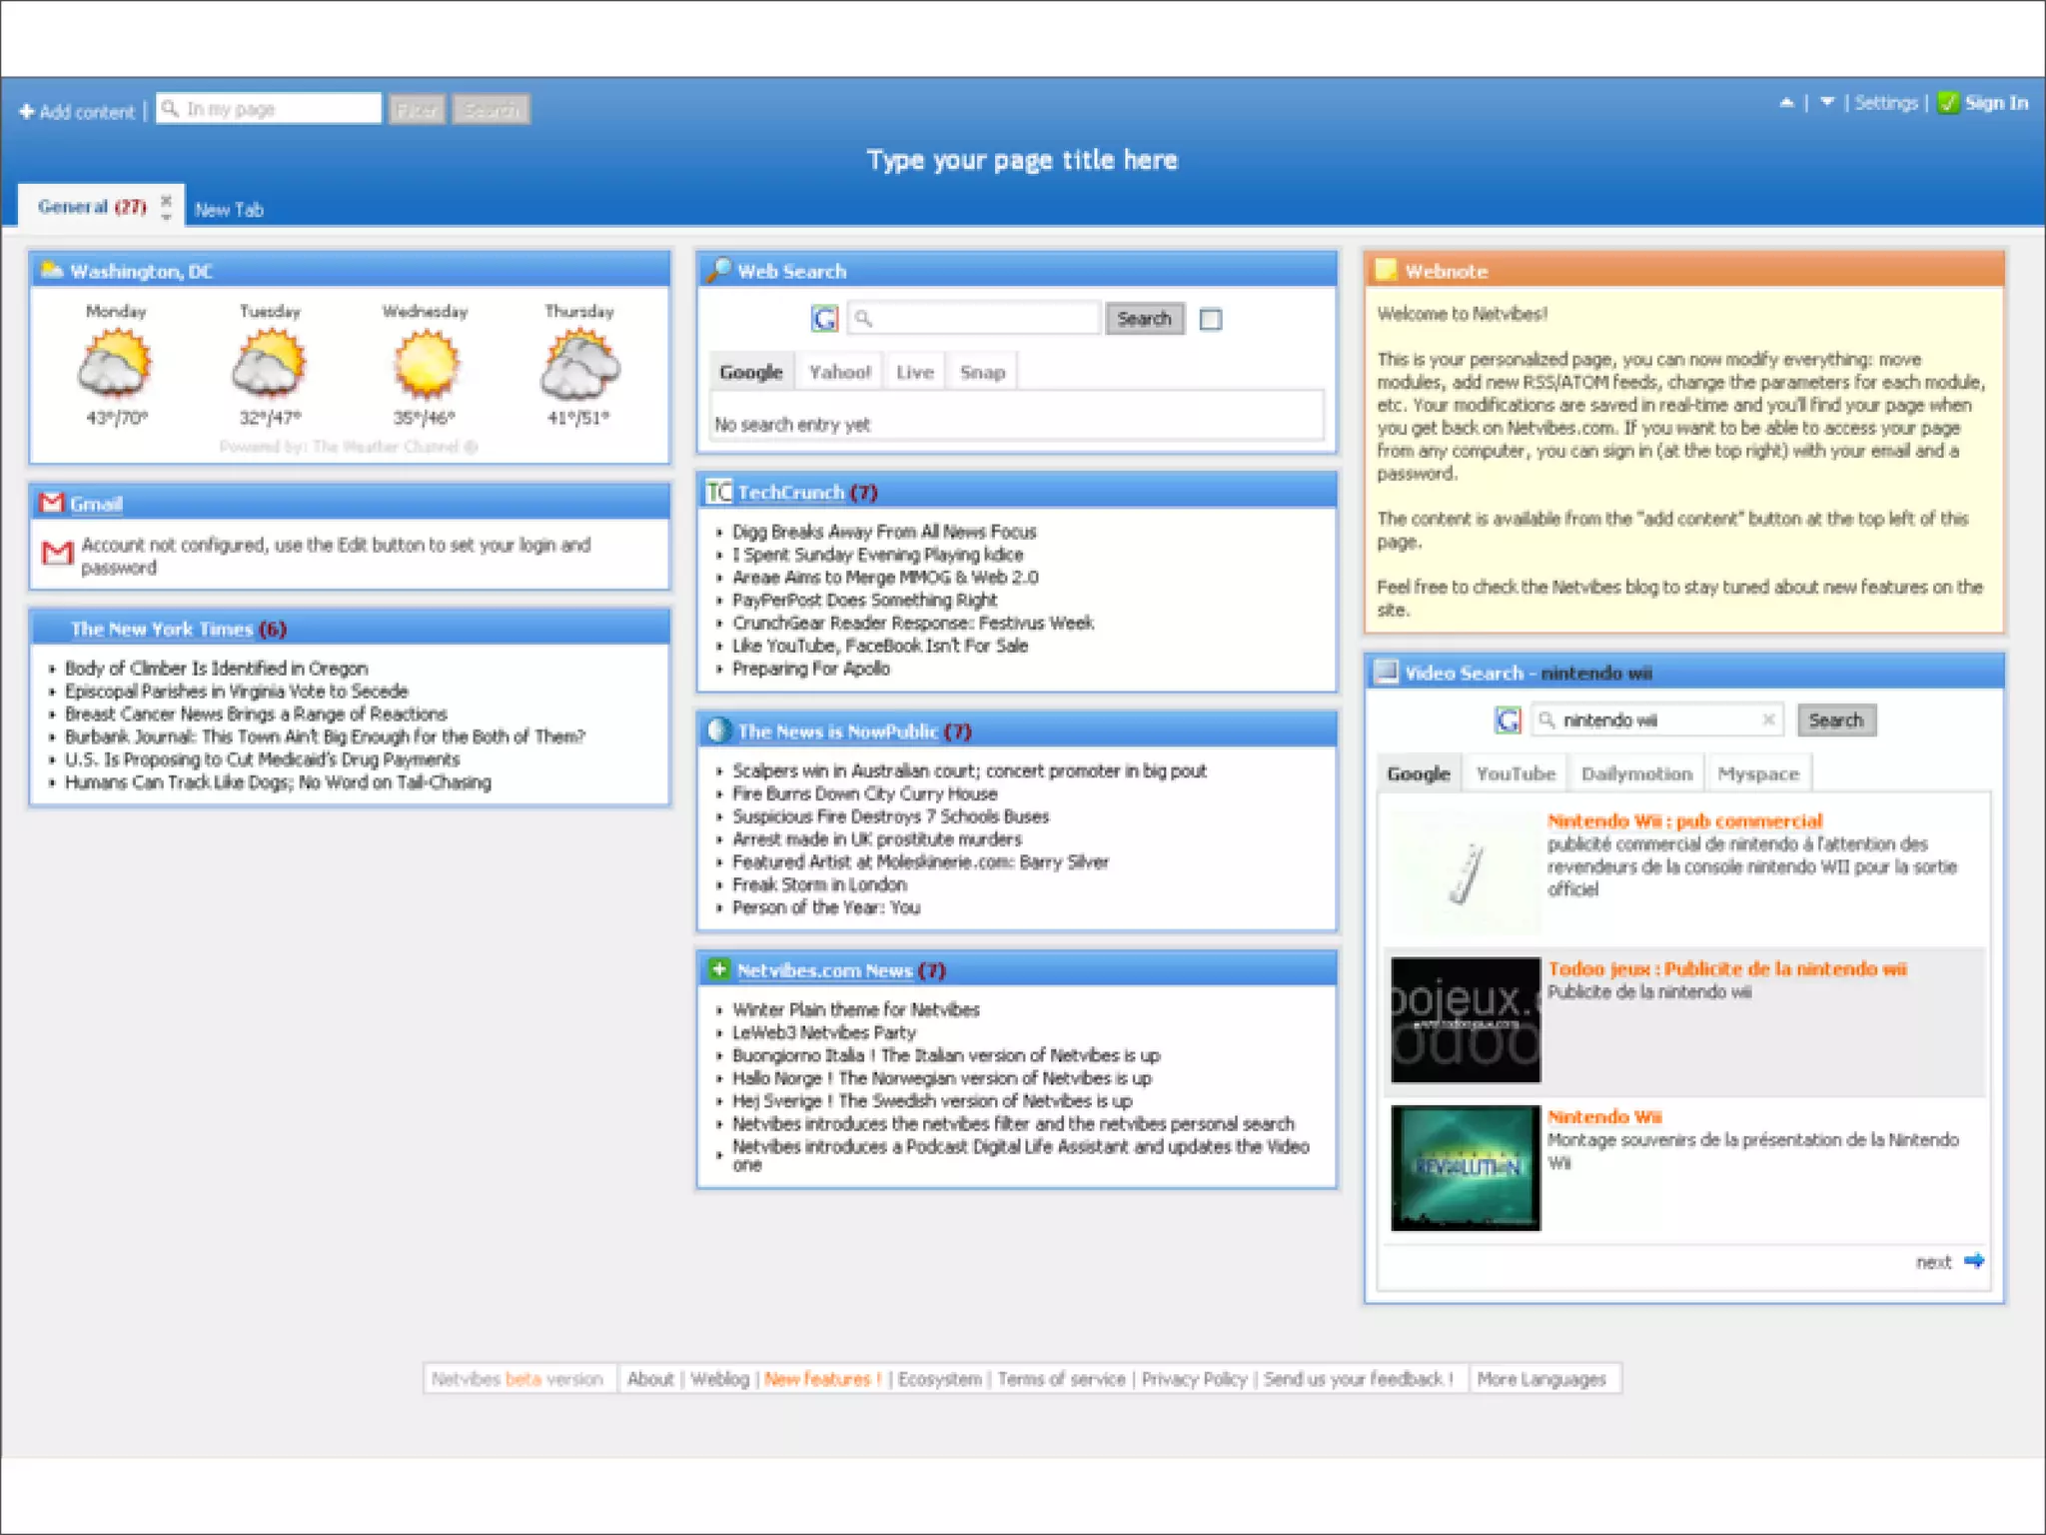
Task: Open the Weblog footer link
Action: click(x=719, y=1379)
